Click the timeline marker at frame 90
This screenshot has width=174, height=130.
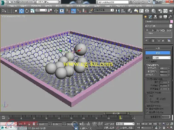tap(120, 117)
